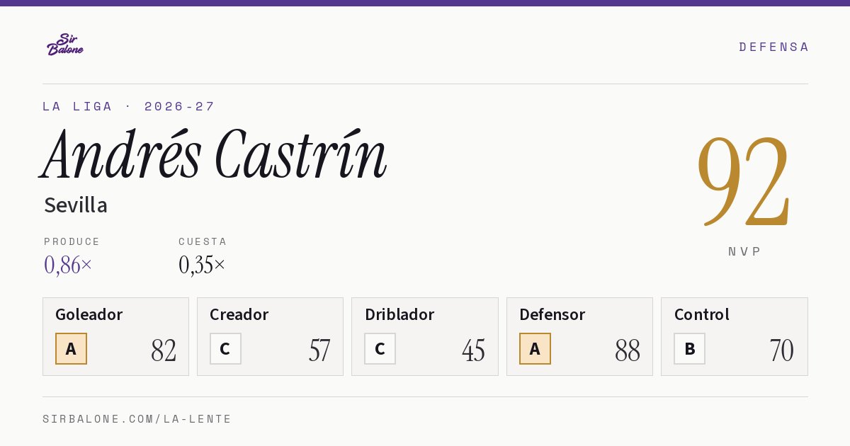Viewport: 850px width, 446px height.
Task: Click the Control card title
Action: (702, 314)
